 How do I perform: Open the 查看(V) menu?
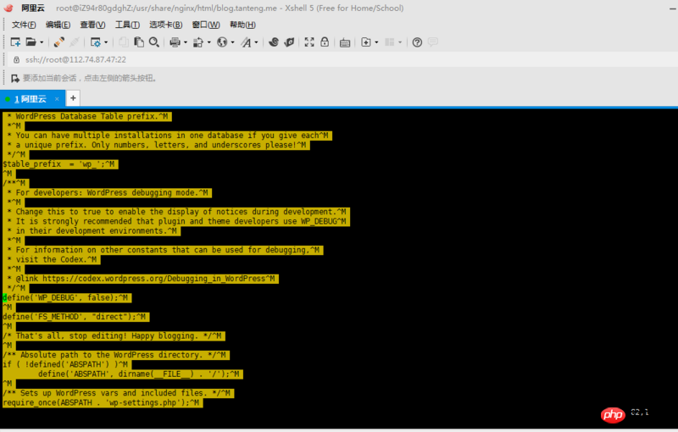click(x=92, y=25)
